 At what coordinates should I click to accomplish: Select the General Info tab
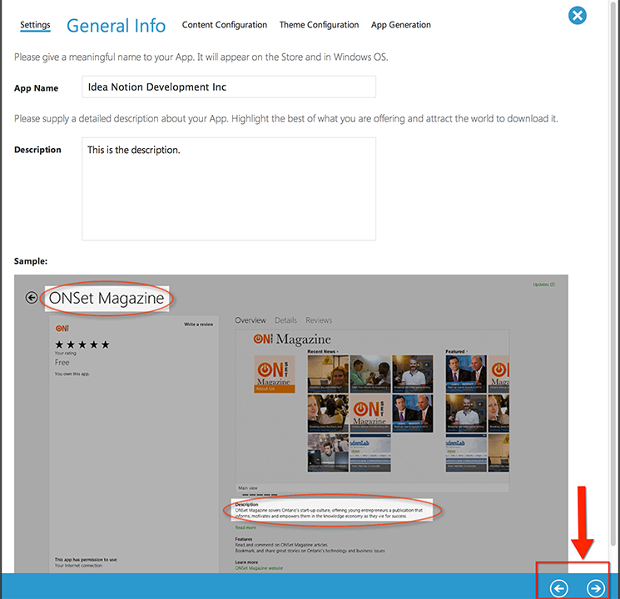[116, 26]
